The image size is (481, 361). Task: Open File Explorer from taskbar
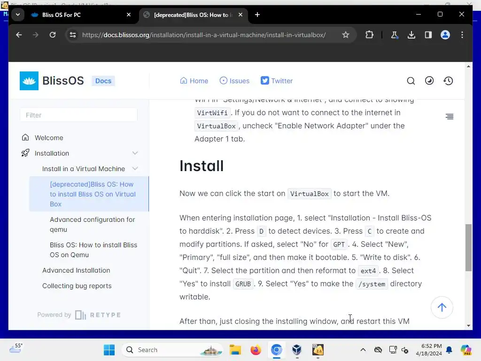tap(235, 350)
